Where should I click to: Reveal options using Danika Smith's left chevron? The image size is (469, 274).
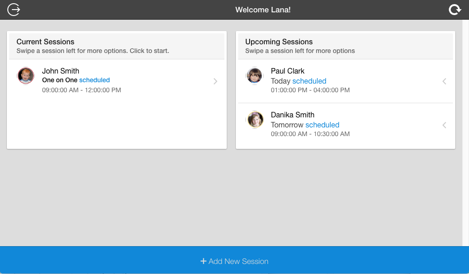coord(444,125)
